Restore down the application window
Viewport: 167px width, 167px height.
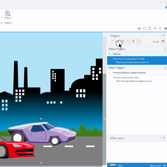(x=161, y=3)
